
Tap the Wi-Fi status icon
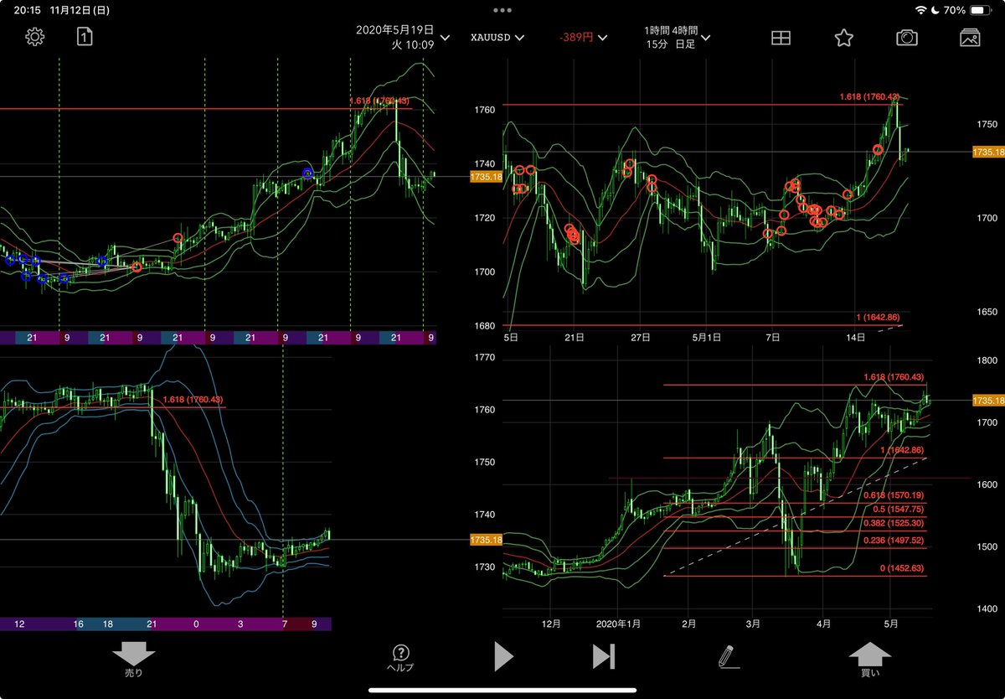(921, 10)
